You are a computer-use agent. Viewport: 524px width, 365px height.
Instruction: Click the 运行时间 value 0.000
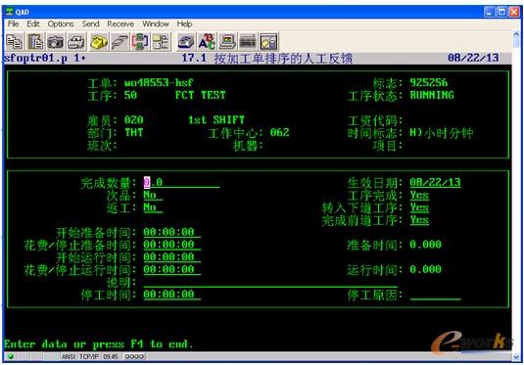point(425,269)
